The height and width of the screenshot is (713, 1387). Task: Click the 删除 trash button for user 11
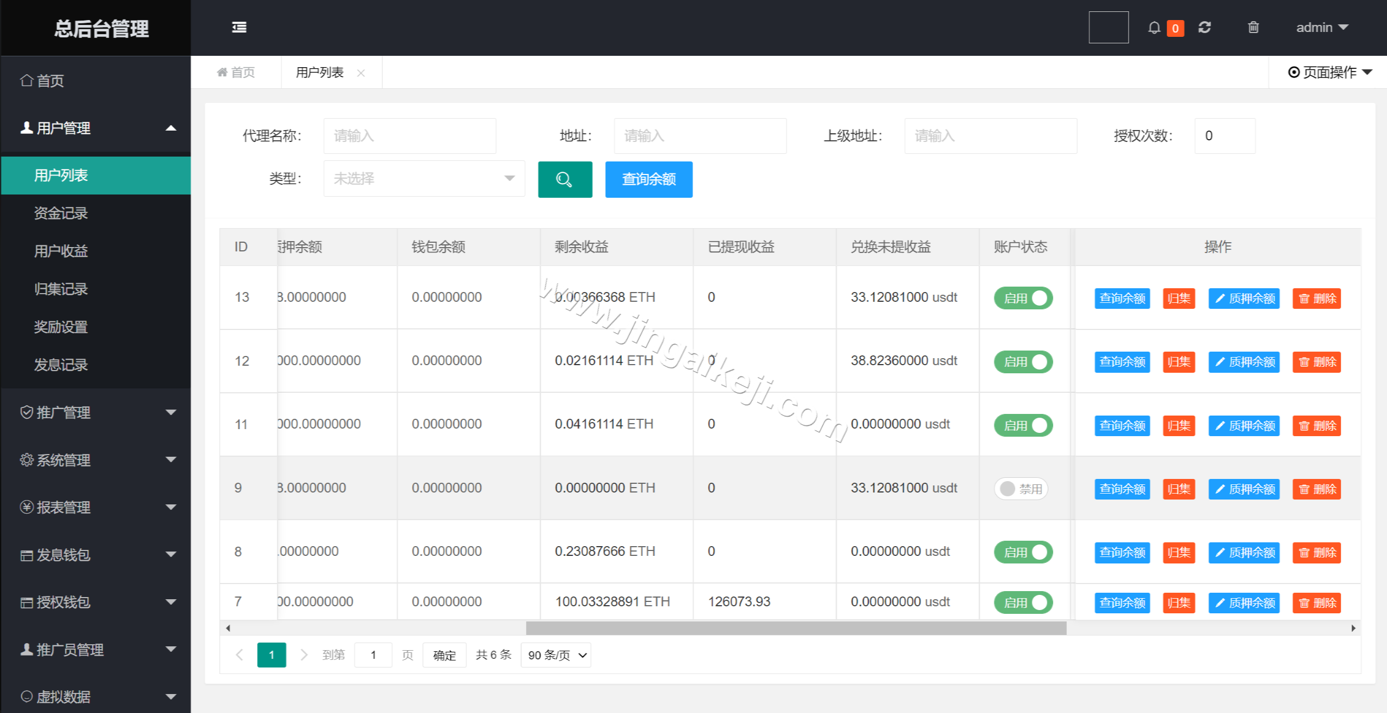point(1317,425)
